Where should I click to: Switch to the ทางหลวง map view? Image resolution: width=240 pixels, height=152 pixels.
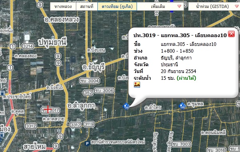(x=63, y=6)
